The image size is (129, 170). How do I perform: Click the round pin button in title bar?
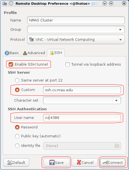pos(11,4)
